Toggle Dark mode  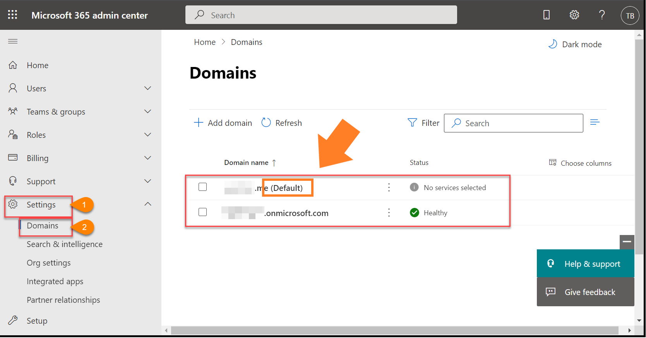(575, 45)
